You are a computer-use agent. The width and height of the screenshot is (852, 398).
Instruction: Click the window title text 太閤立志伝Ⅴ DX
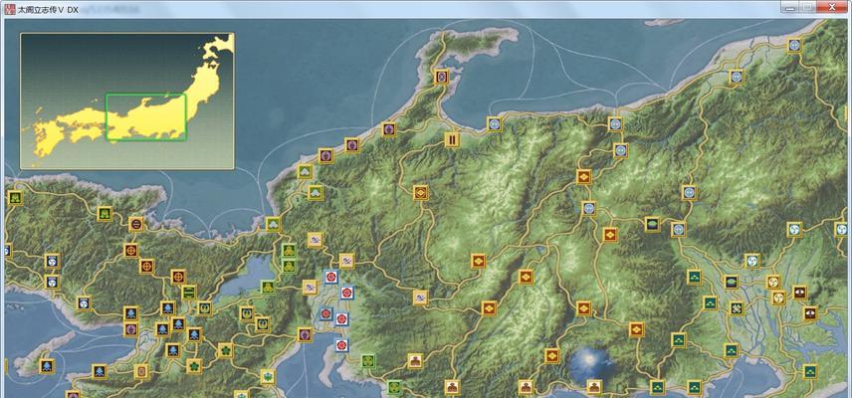pyautogui.click(x=49, y=10)
